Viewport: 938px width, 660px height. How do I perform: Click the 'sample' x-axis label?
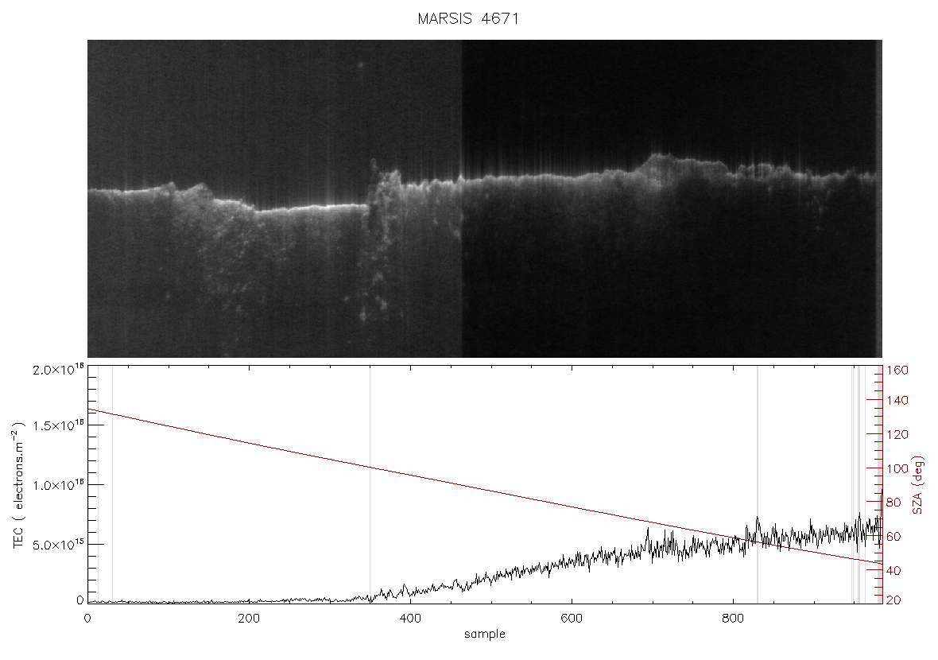[485, 634]
